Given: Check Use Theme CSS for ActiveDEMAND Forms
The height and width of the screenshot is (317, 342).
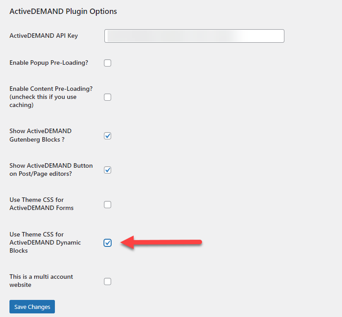Looking at the screenshot, I should click(x=108, y=205).
